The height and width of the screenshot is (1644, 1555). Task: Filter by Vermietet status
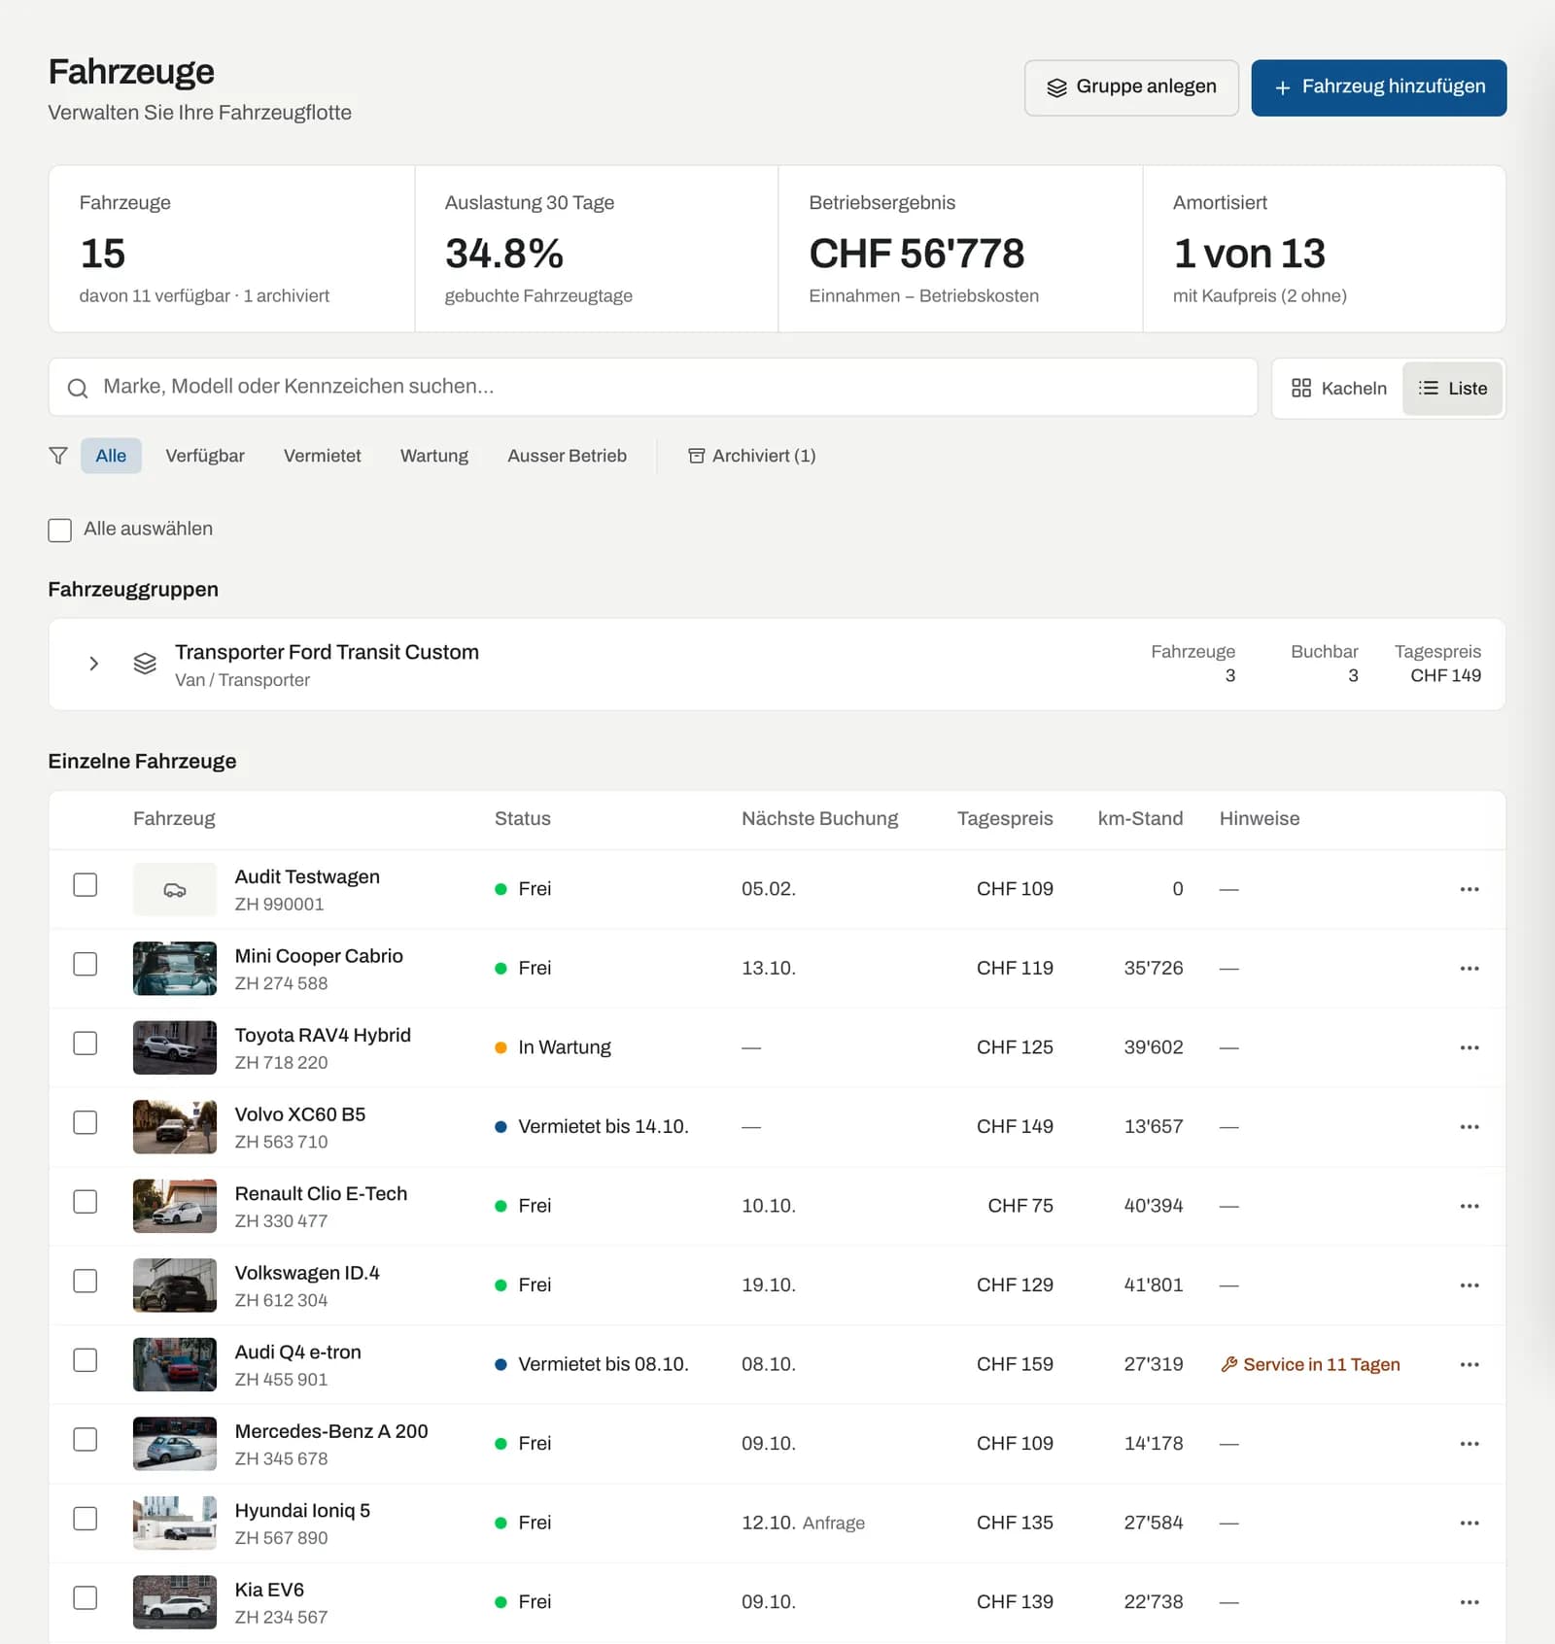(x=322, y=456)
